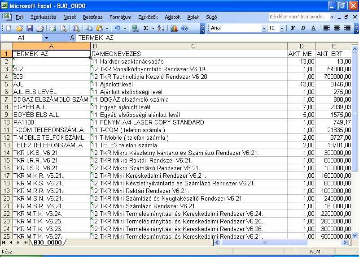Click the horizontal scrollbar left arrow
359x257 pixels.
click(217, 242)
